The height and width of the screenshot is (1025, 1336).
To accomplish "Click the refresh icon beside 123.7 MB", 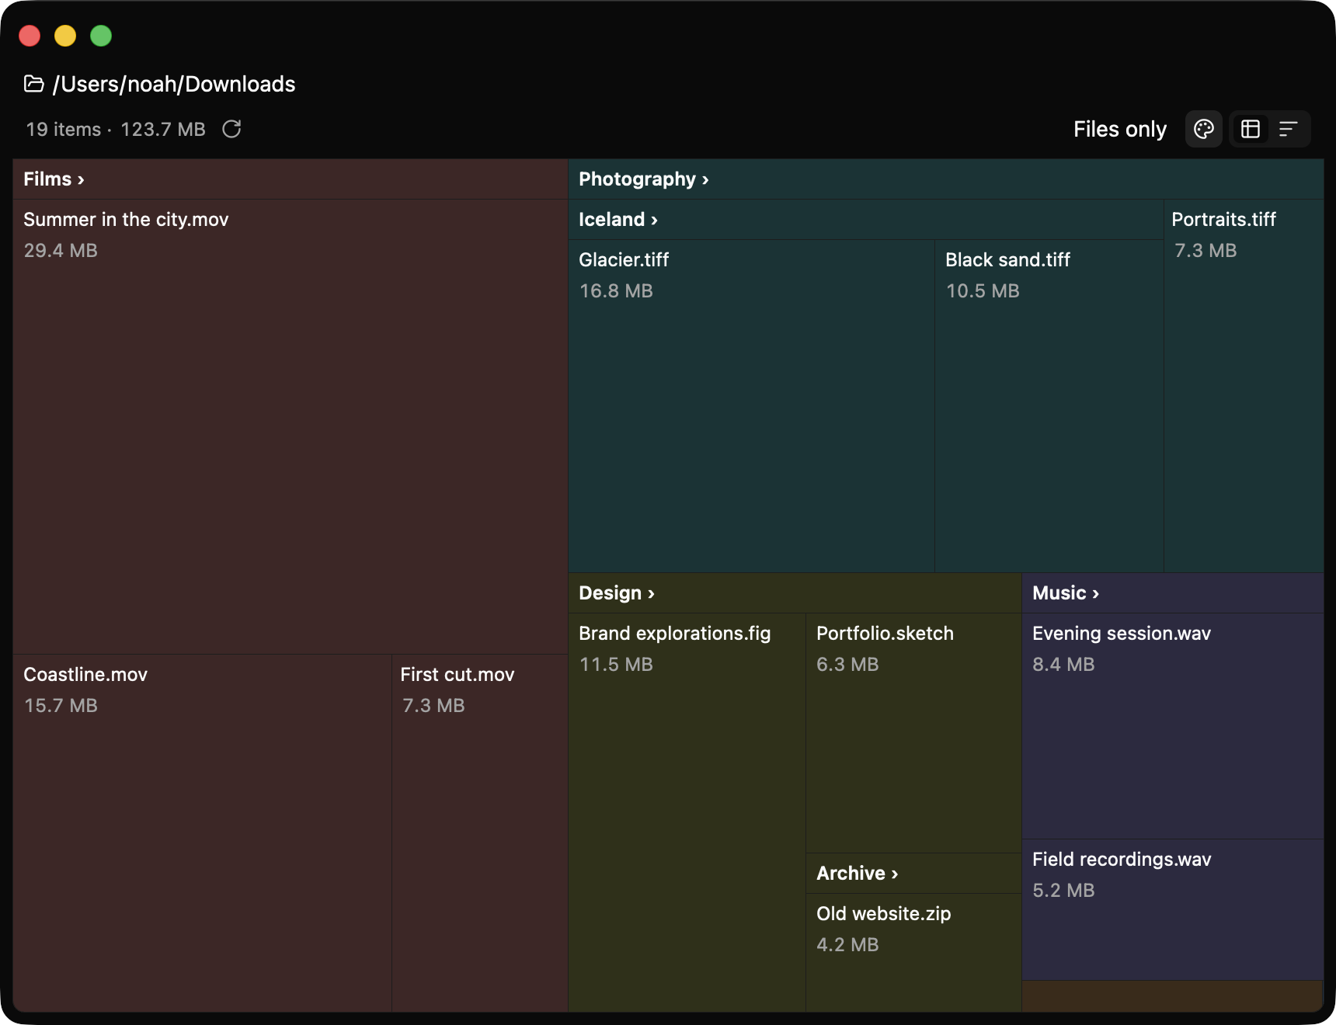I will pos(231,129).
